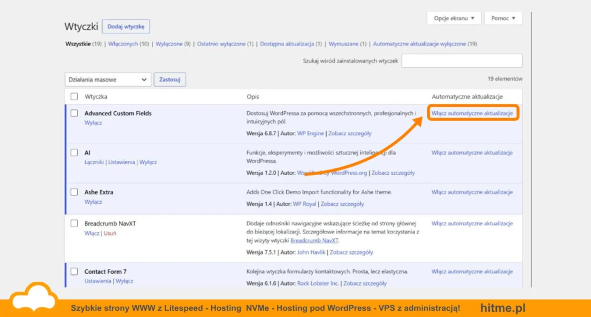This screenshot has width=591, height=317.
Task: Tick the Breadcrumb NavXT checkbox
Action: [74, 223]
